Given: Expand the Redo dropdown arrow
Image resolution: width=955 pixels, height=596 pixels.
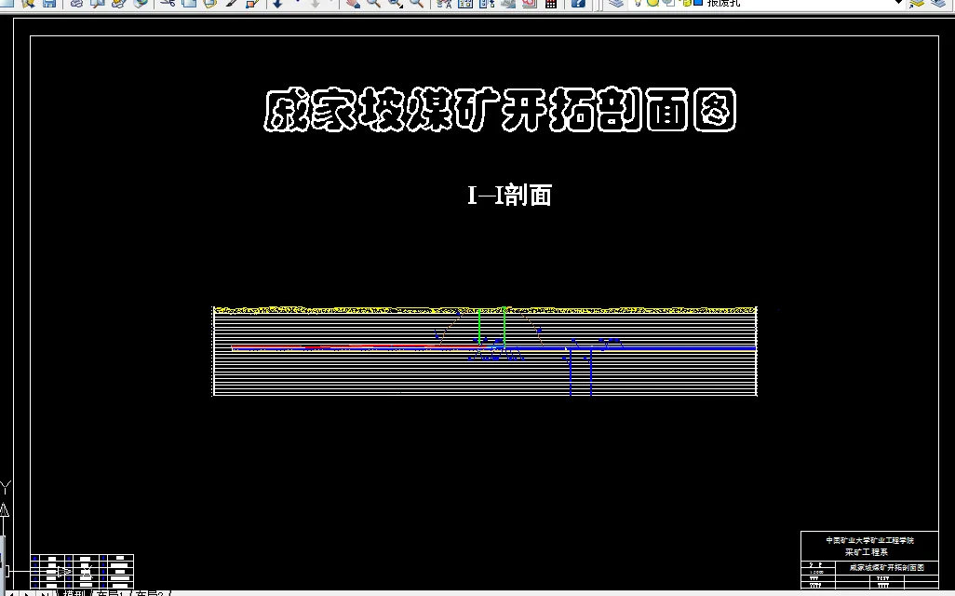Looking at the screenshot, I should pos(333,5).
